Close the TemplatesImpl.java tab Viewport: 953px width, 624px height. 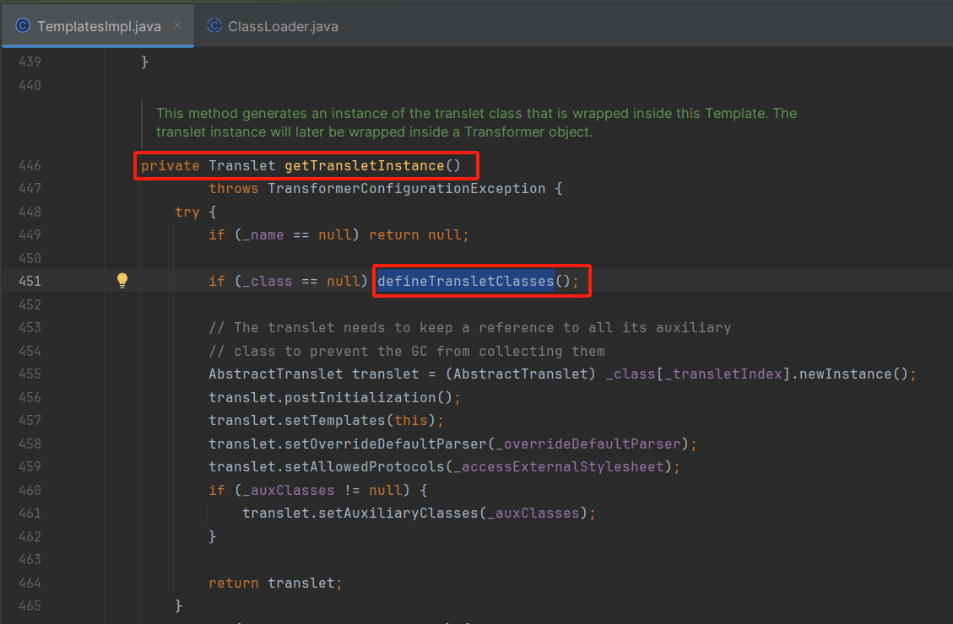177,25
